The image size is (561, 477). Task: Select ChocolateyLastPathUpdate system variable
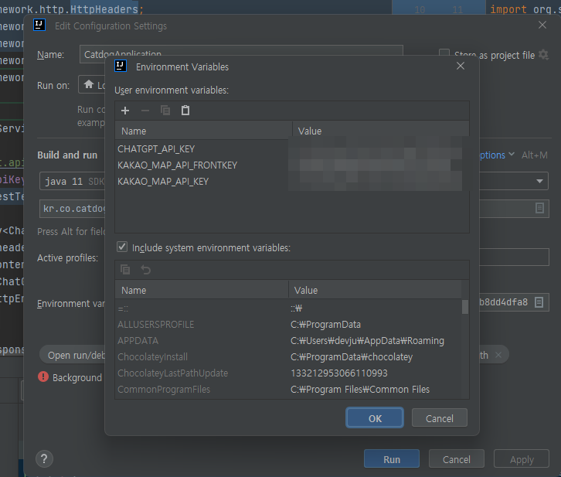(x=288, y=373)
